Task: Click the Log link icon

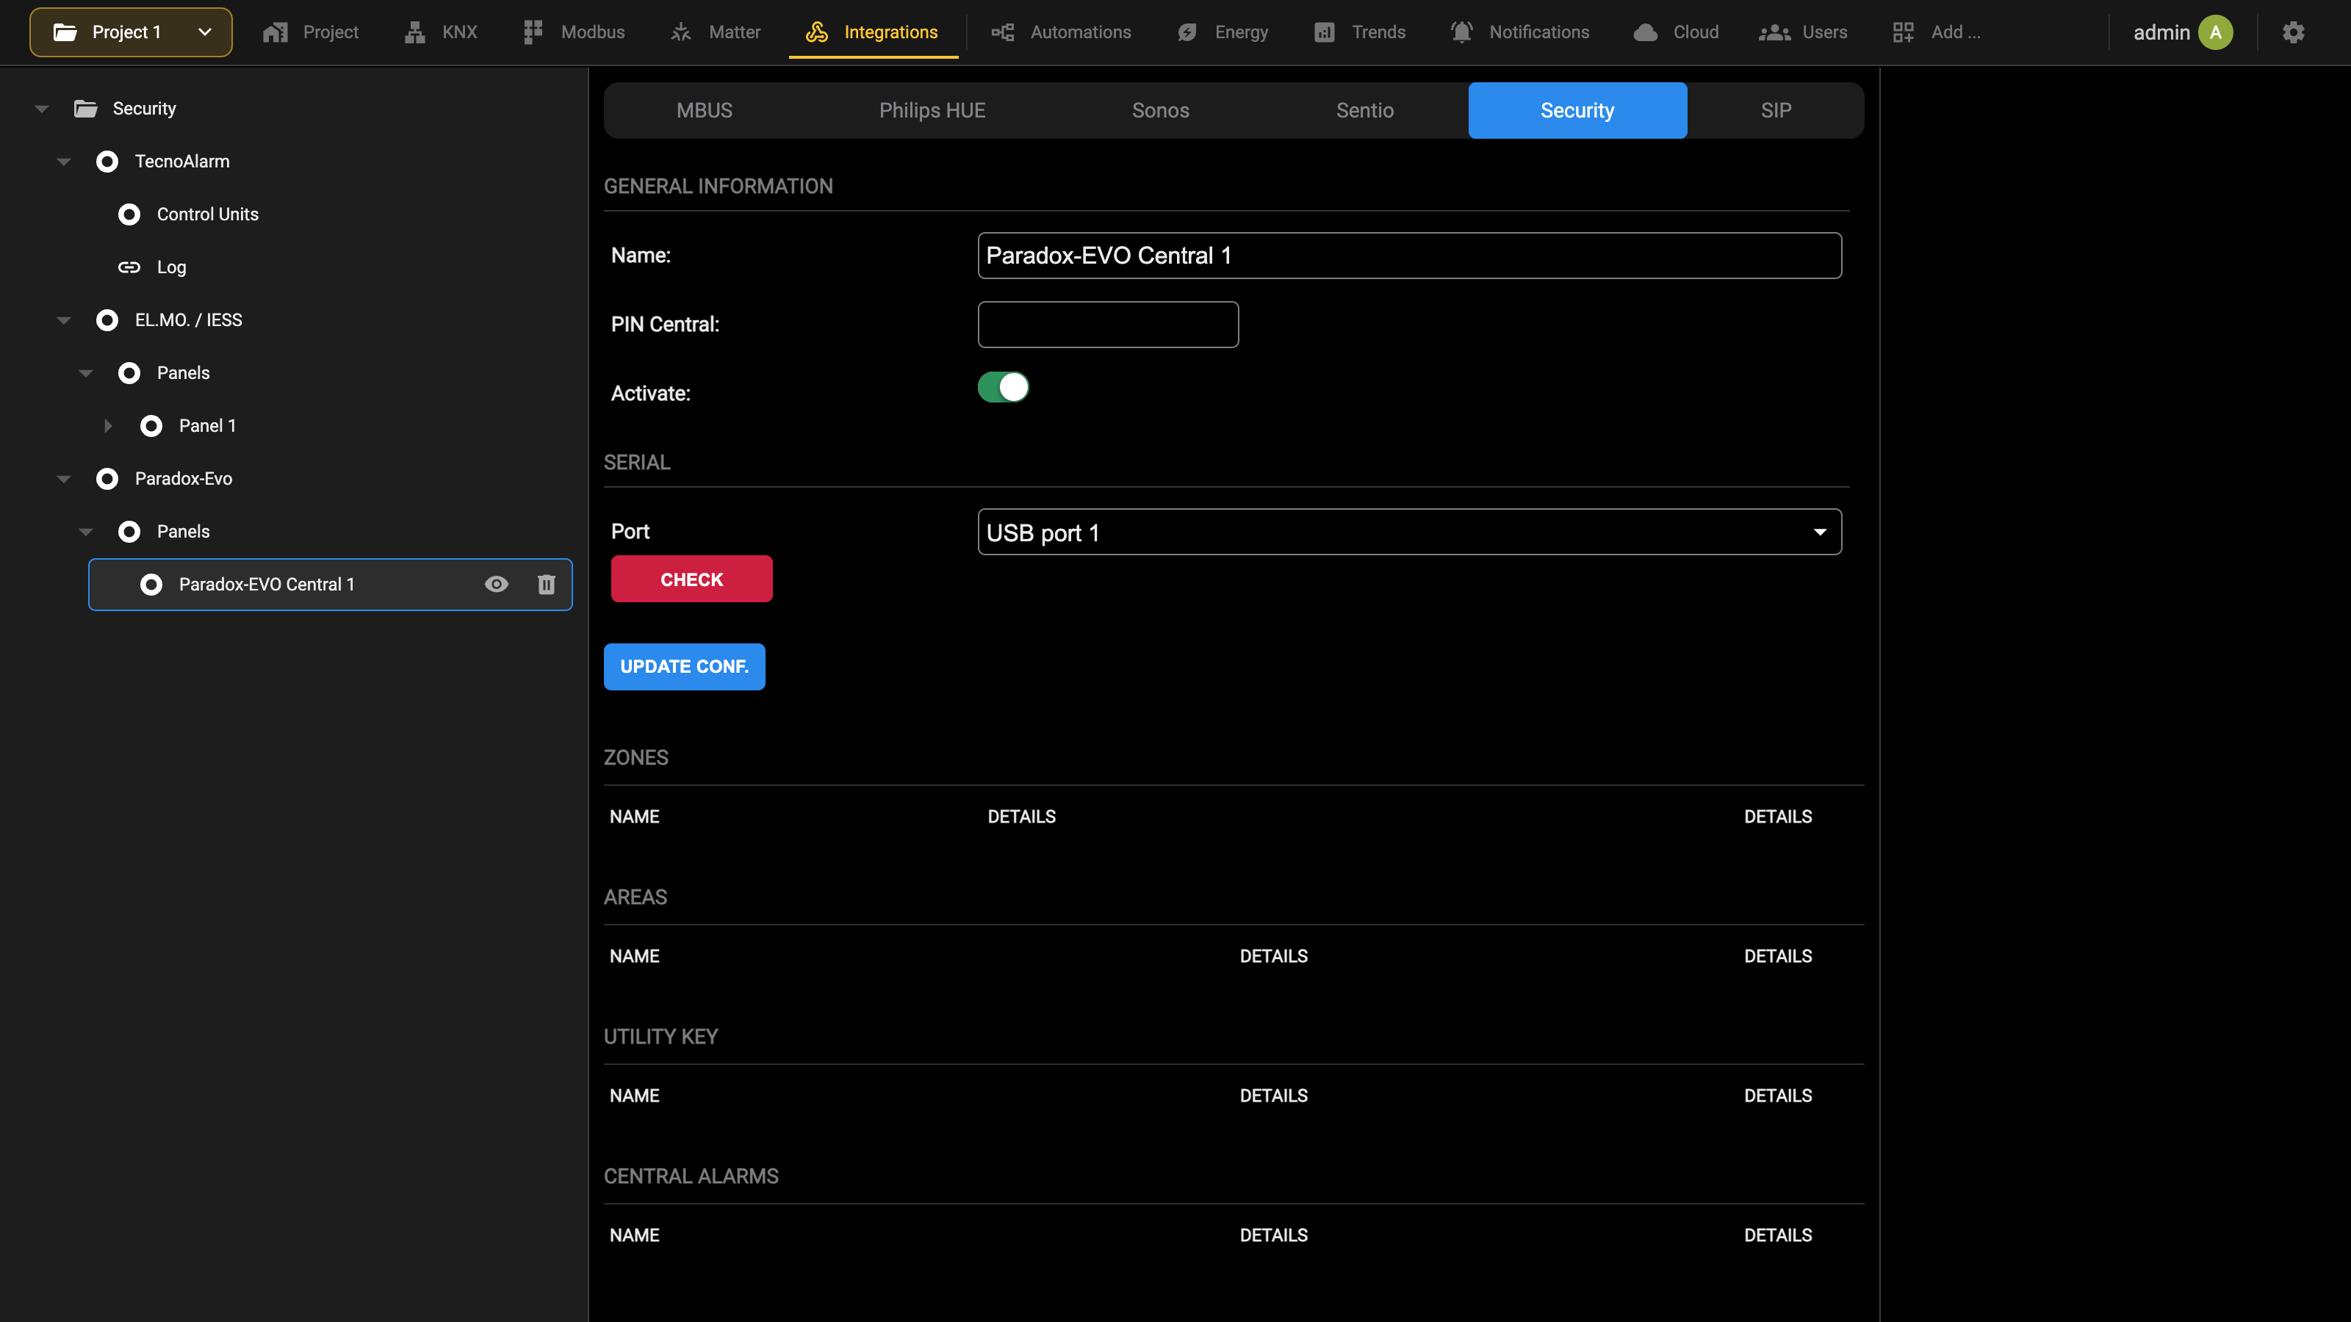Action: point(129,267)
